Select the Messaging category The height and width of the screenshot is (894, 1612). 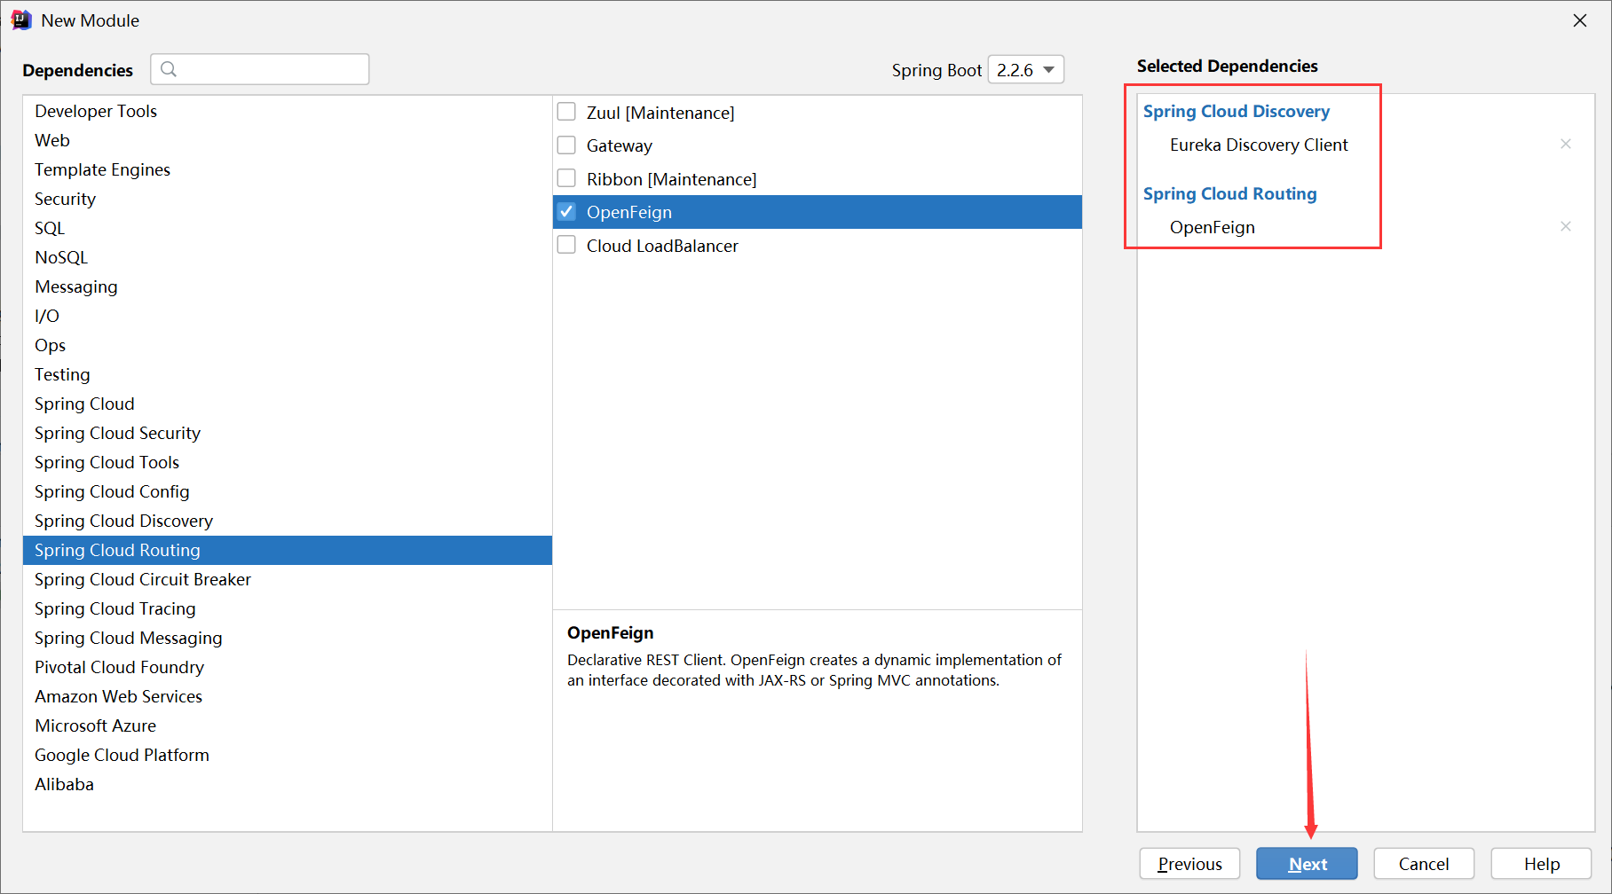click(x=288, y=286)
